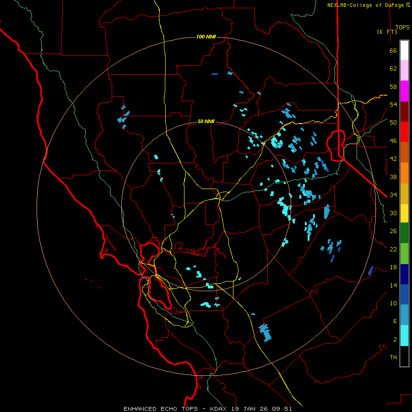Click the black TH legend block
This screenshot has width=412, height=412.
pos(404,356)
